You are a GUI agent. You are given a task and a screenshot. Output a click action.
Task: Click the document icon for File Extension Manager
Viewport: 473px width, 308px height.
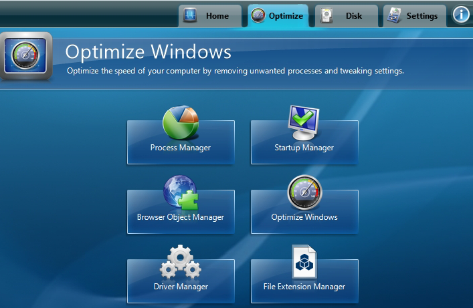point(304,263)
